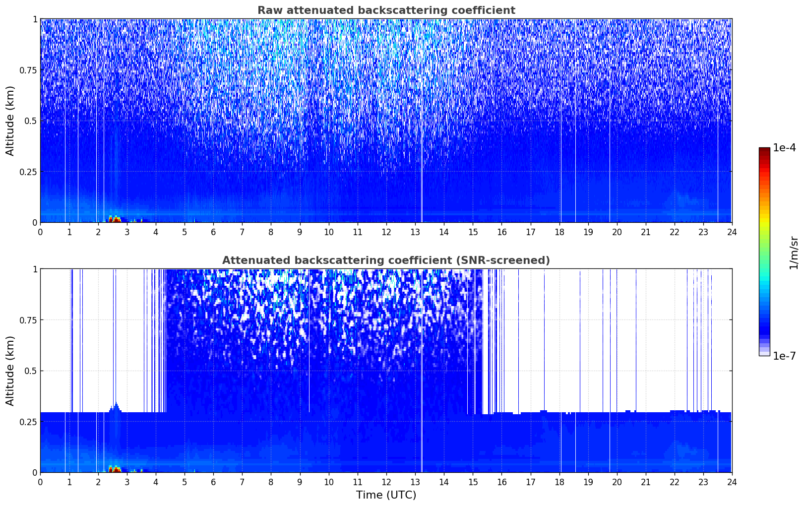The height and width of the screenshot is (506, 804).
Task: Click hour 14 tick label under the SNR-screened plot
Action: click(x=444, y=482)
